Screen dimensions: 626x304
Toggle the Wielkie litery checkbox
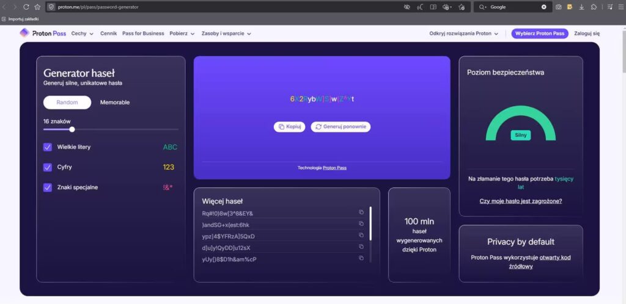click(x=48, y=147)
